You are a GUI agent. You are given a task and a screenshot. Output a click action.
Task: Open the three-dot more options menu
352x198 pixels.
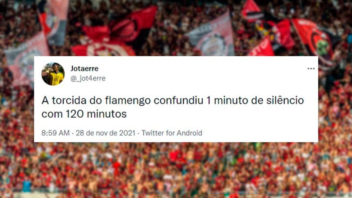(311, 69)
